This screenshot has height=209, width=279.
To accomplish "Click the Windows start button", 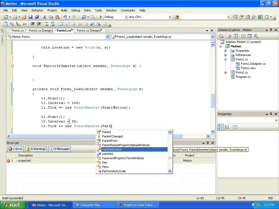I will click(13, 205).
